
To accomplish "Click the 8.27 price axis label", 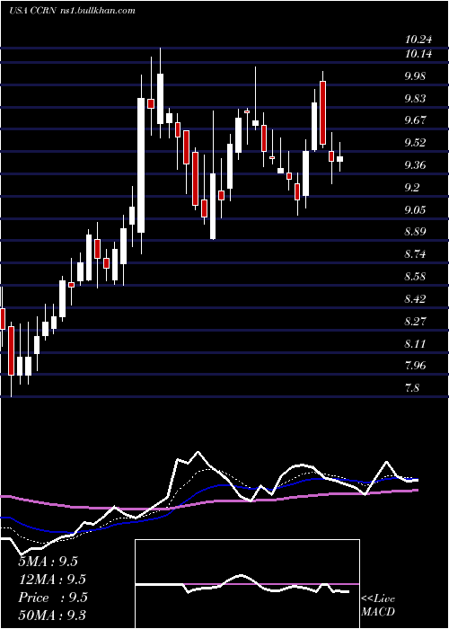I will pos(415,322).
